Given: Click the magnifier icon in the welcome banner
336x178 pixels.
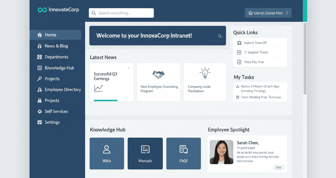Looking at the screenshot, I should point(220,36).
